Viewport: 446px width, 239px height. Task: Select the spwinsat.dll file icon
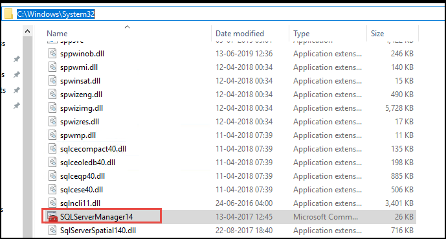52,81
